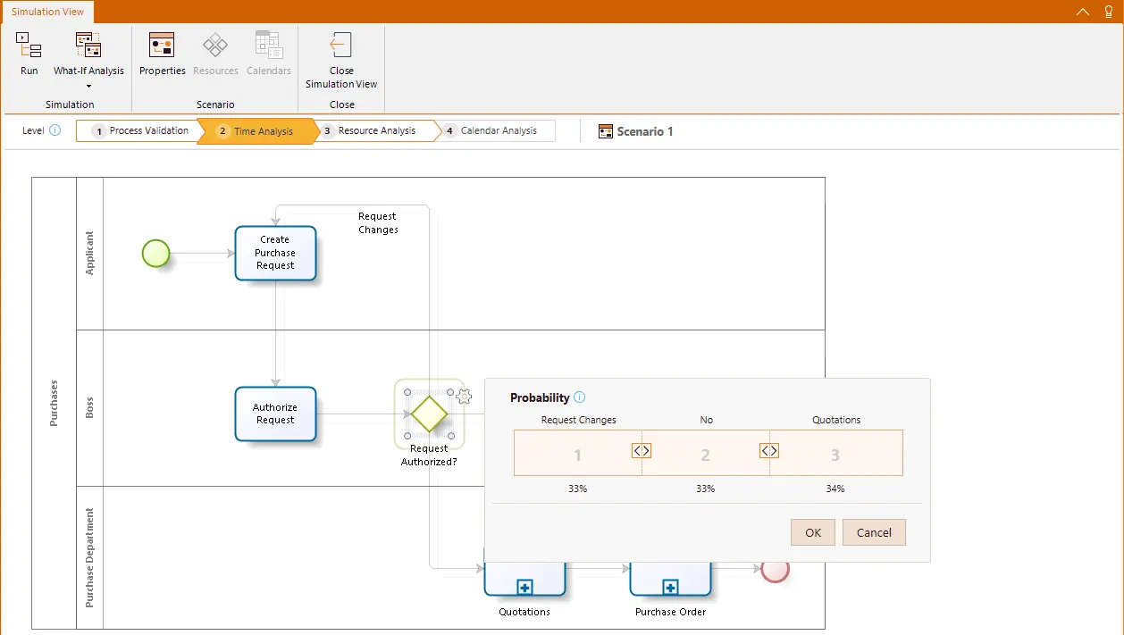Click the Probability info icon
Image resolution: width=1124 pixels, height=635 pixels.
coord(579,397)
